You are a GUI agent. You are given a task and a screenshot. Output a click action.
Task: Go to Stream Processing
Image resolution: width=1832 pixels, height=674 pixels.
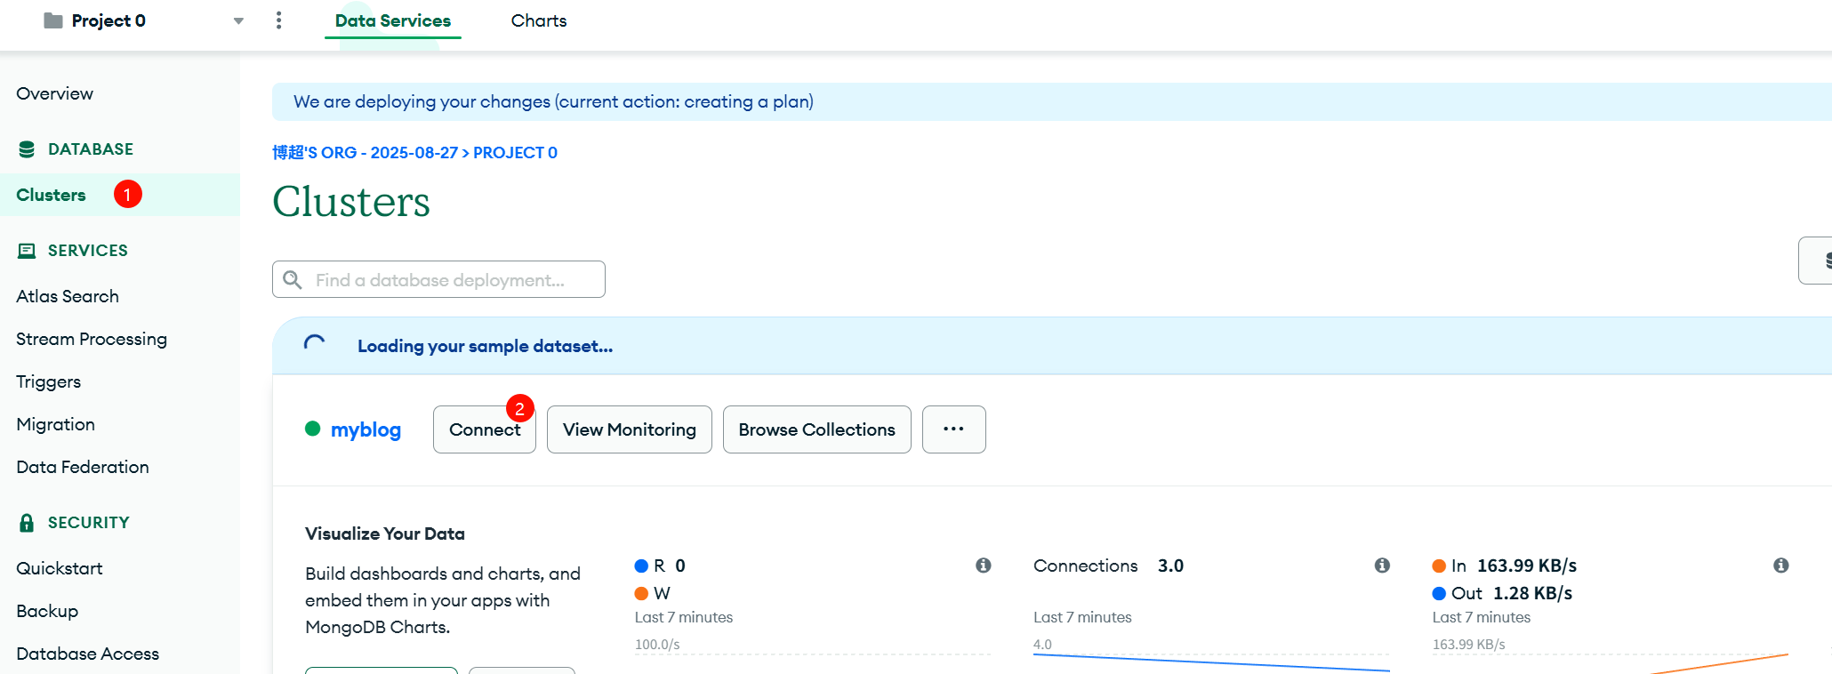(x=92, y=339)
